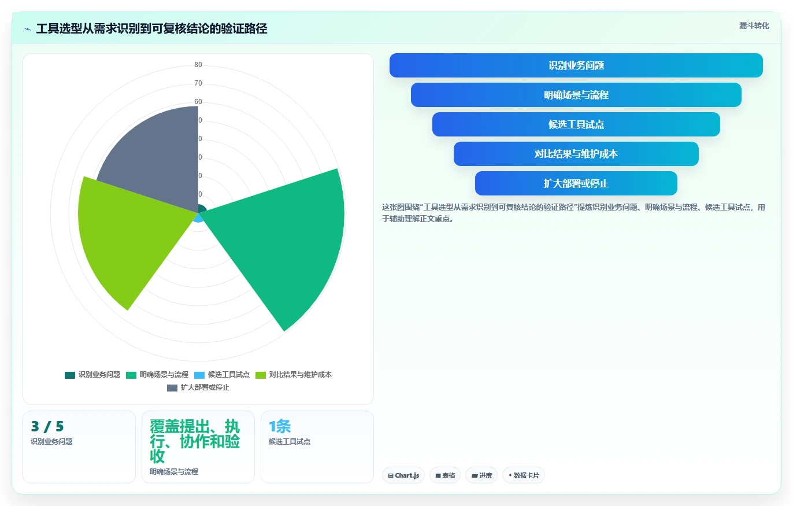This screenshot has height=506, width=793.
Task: Click the 1条 stat value
Action: pos(280,426)
